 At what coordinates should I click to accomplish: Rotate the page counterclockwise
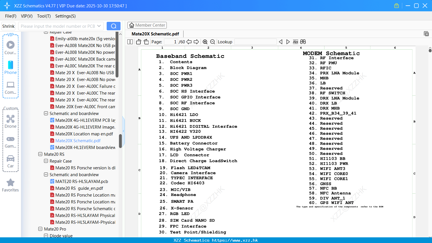[138, 42]
